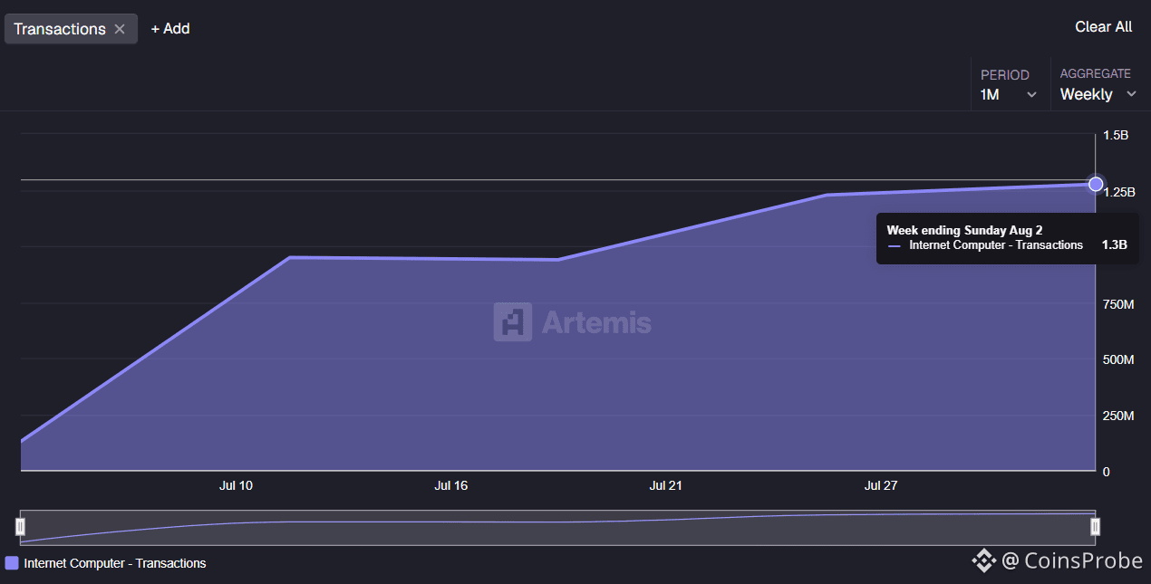Open the Aggregate Weekly dropdown
Viewport: 1151px width, 584px height.
click(x=1098, y=85)
